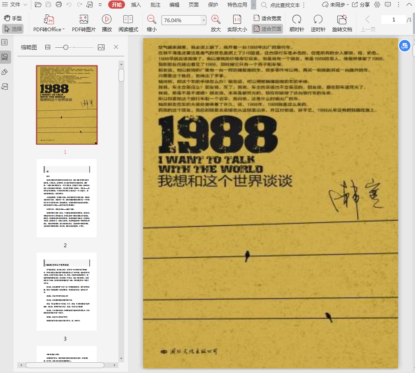Click the undo arrow icon
The image size is (415, 373).
click(x=69, y=5)
